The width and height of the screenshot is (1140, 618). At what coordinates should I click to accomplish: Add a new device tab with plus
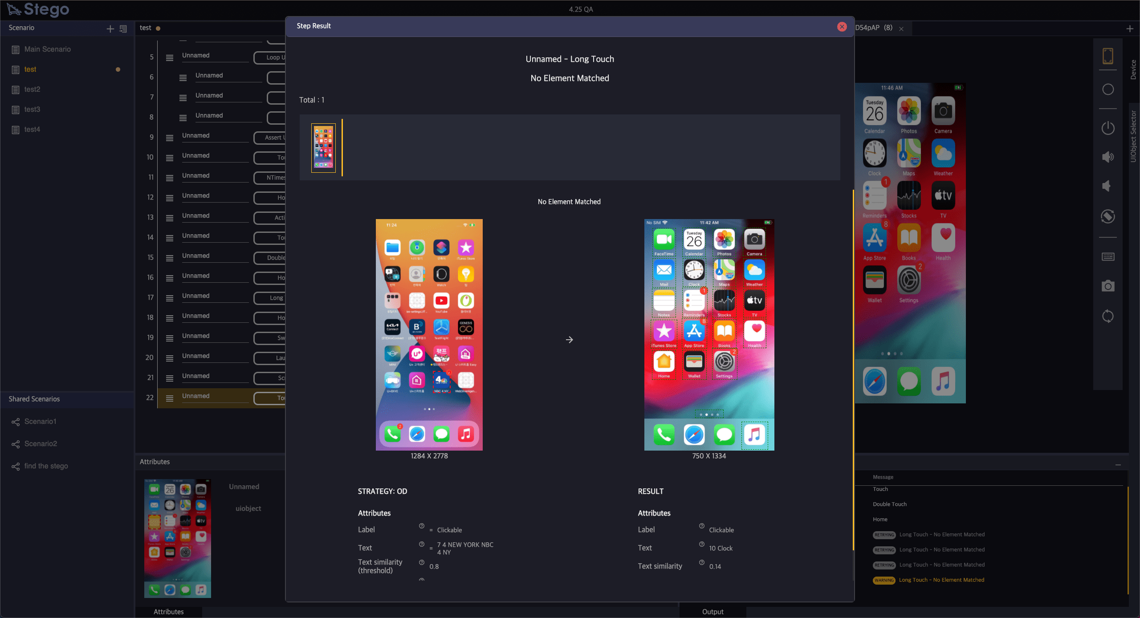point(1130,29)
